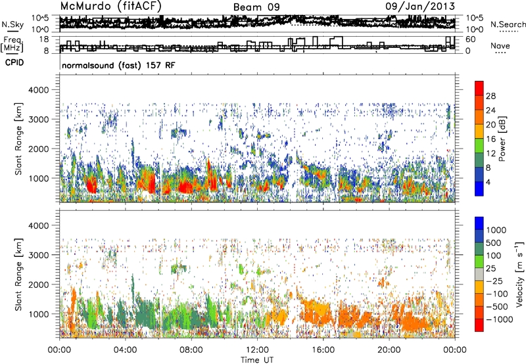The image size is (526, 364).
Task: Click 2000 tick on the velocity panel axis
Action: click(x=38, y=284)
